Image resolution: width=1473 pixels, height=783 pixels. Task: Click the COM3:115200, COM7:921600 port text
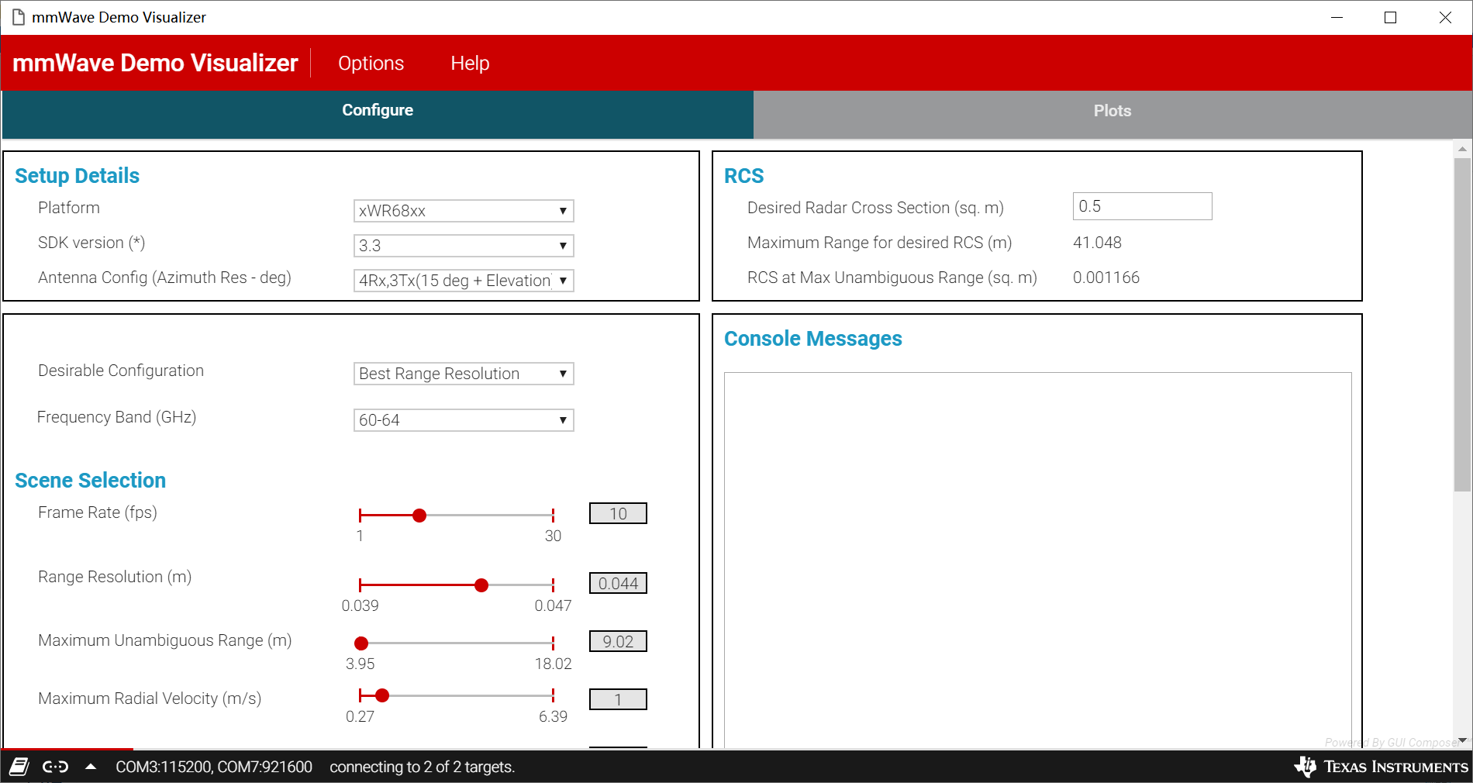214,767
